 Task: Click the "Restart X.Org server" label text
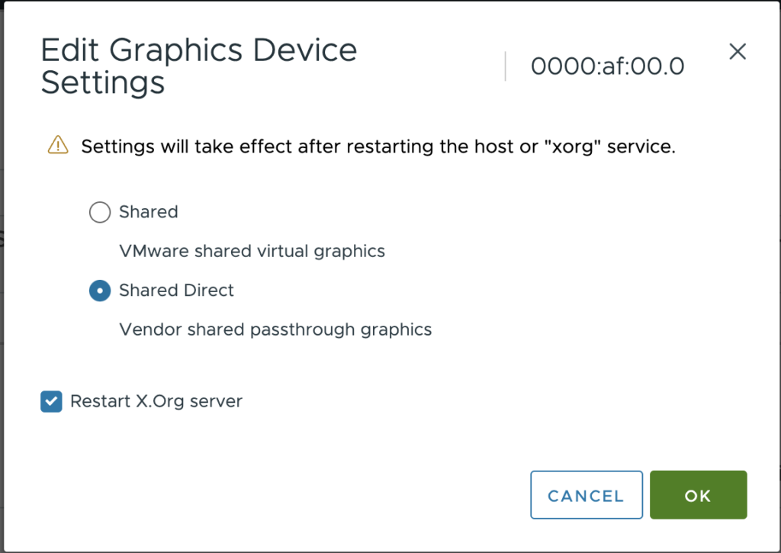[x=156, y=401]
